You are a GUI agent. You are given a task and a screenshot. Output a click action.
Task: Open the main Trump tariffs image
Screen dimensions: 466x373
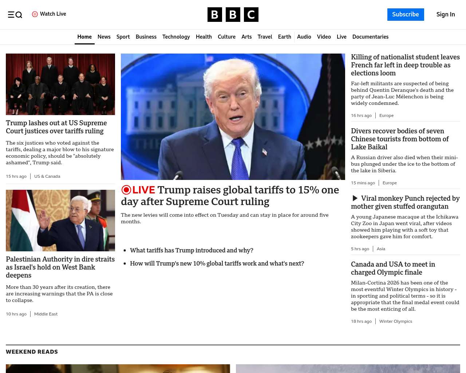pos(233,117)
